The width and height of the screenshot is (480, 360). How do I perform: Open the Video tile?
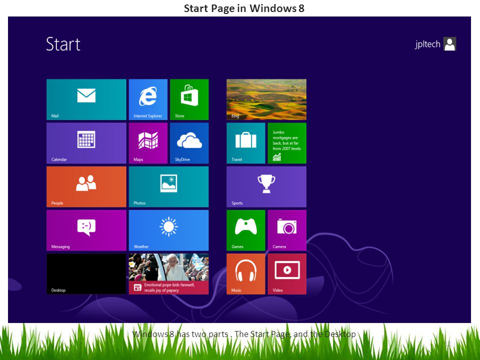[287, 274]
